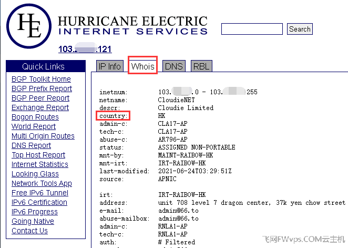Viewport: 348px width, 248px height.
Task: Open BGP Peer Report link
Action: [x=40, y=98]
